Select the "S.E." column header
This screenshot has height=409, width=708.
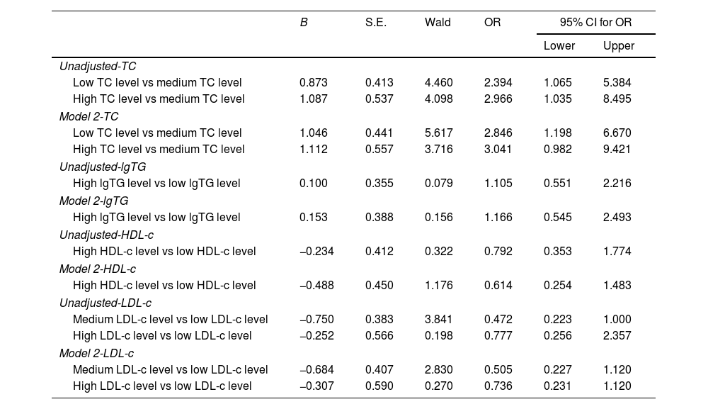tap(376, 23)
